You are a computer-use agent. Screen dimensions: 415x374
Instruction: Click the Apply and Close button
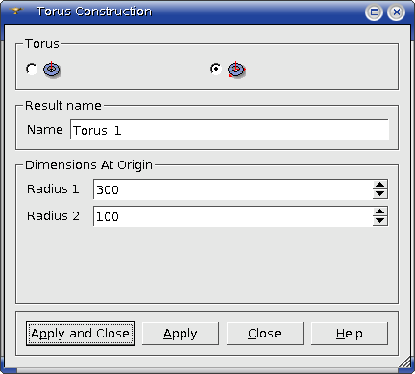[81, 334]
